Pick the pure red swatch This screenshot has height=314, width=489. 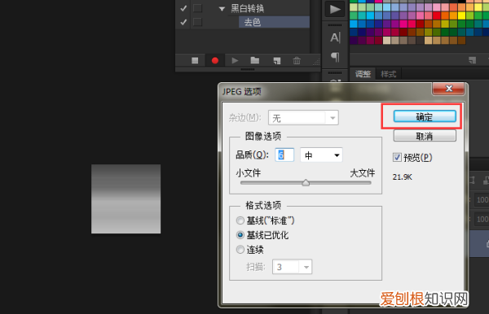tap(436, 15)
